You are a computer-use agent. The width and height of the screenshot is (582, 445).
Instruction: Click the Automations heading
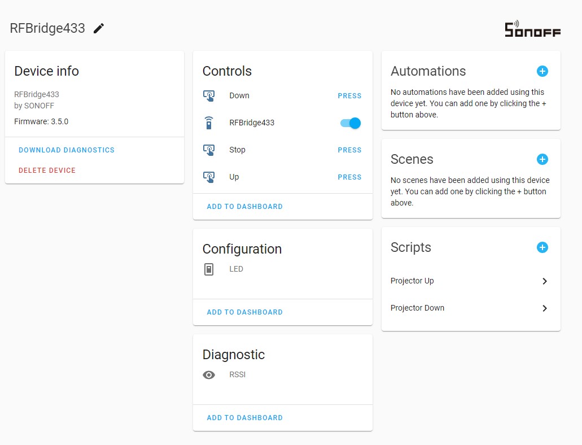pos(428,71)
